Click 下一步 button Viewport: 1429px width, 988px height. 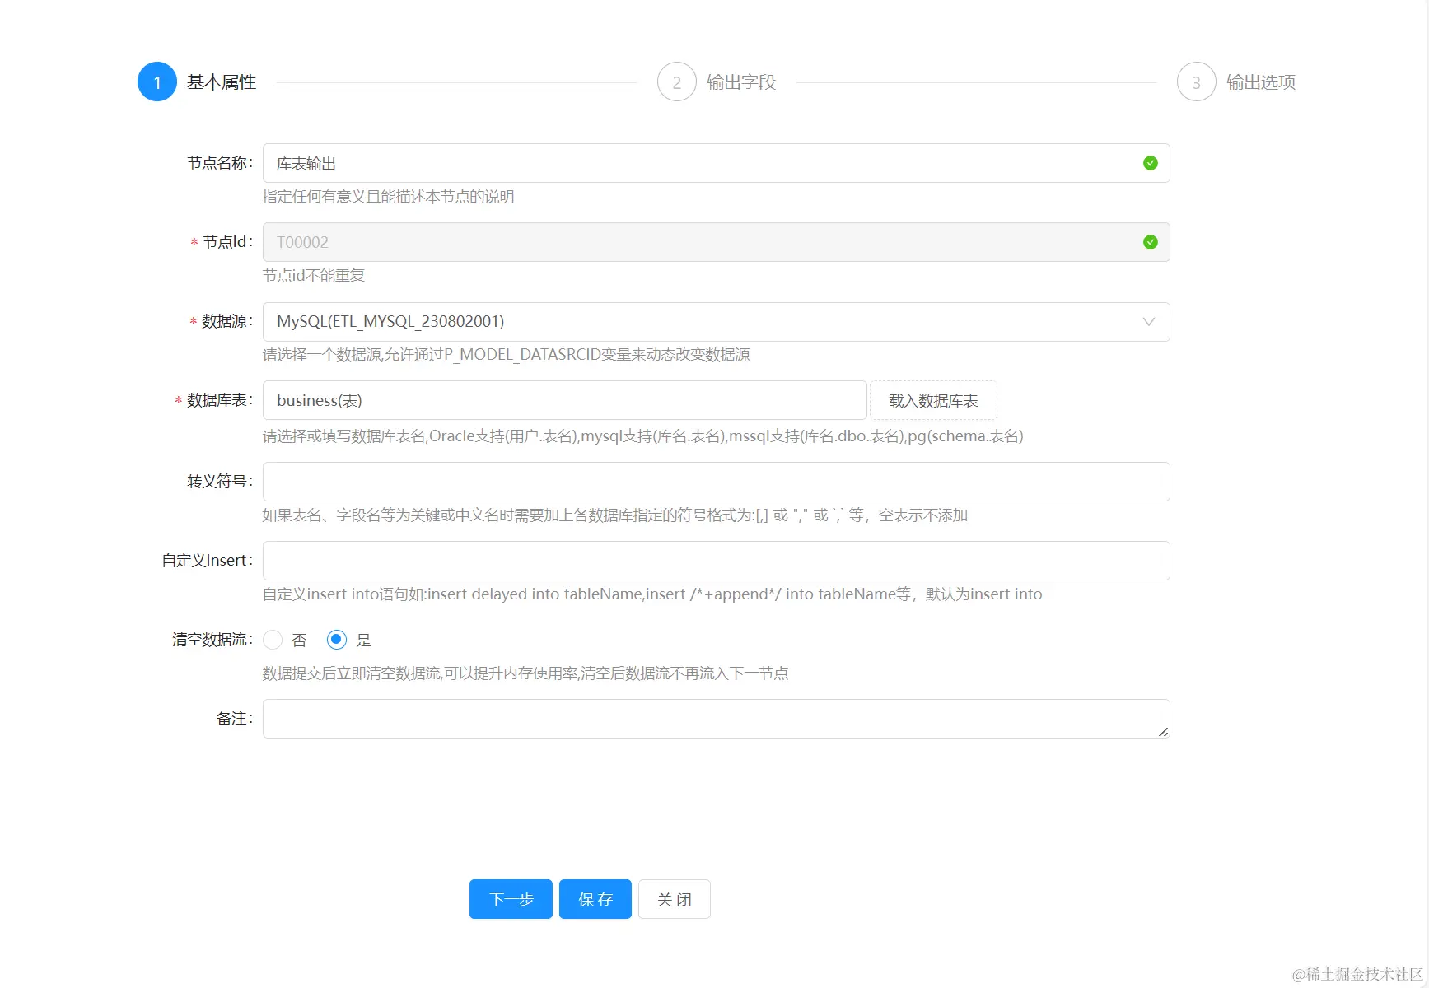coord(511,899)
